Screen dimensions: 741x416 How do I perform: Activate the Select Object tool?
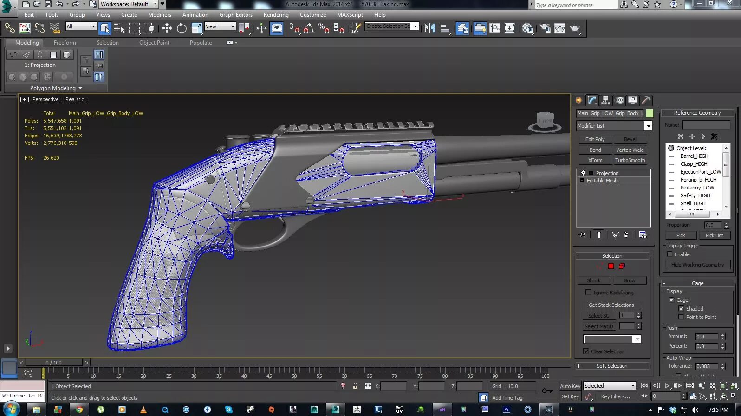pyautogui.click(x=105, y=28)
